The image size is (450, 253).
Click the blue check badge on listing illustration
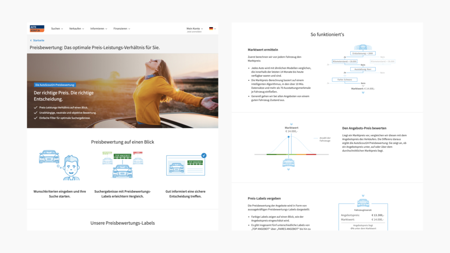[203, 155]
